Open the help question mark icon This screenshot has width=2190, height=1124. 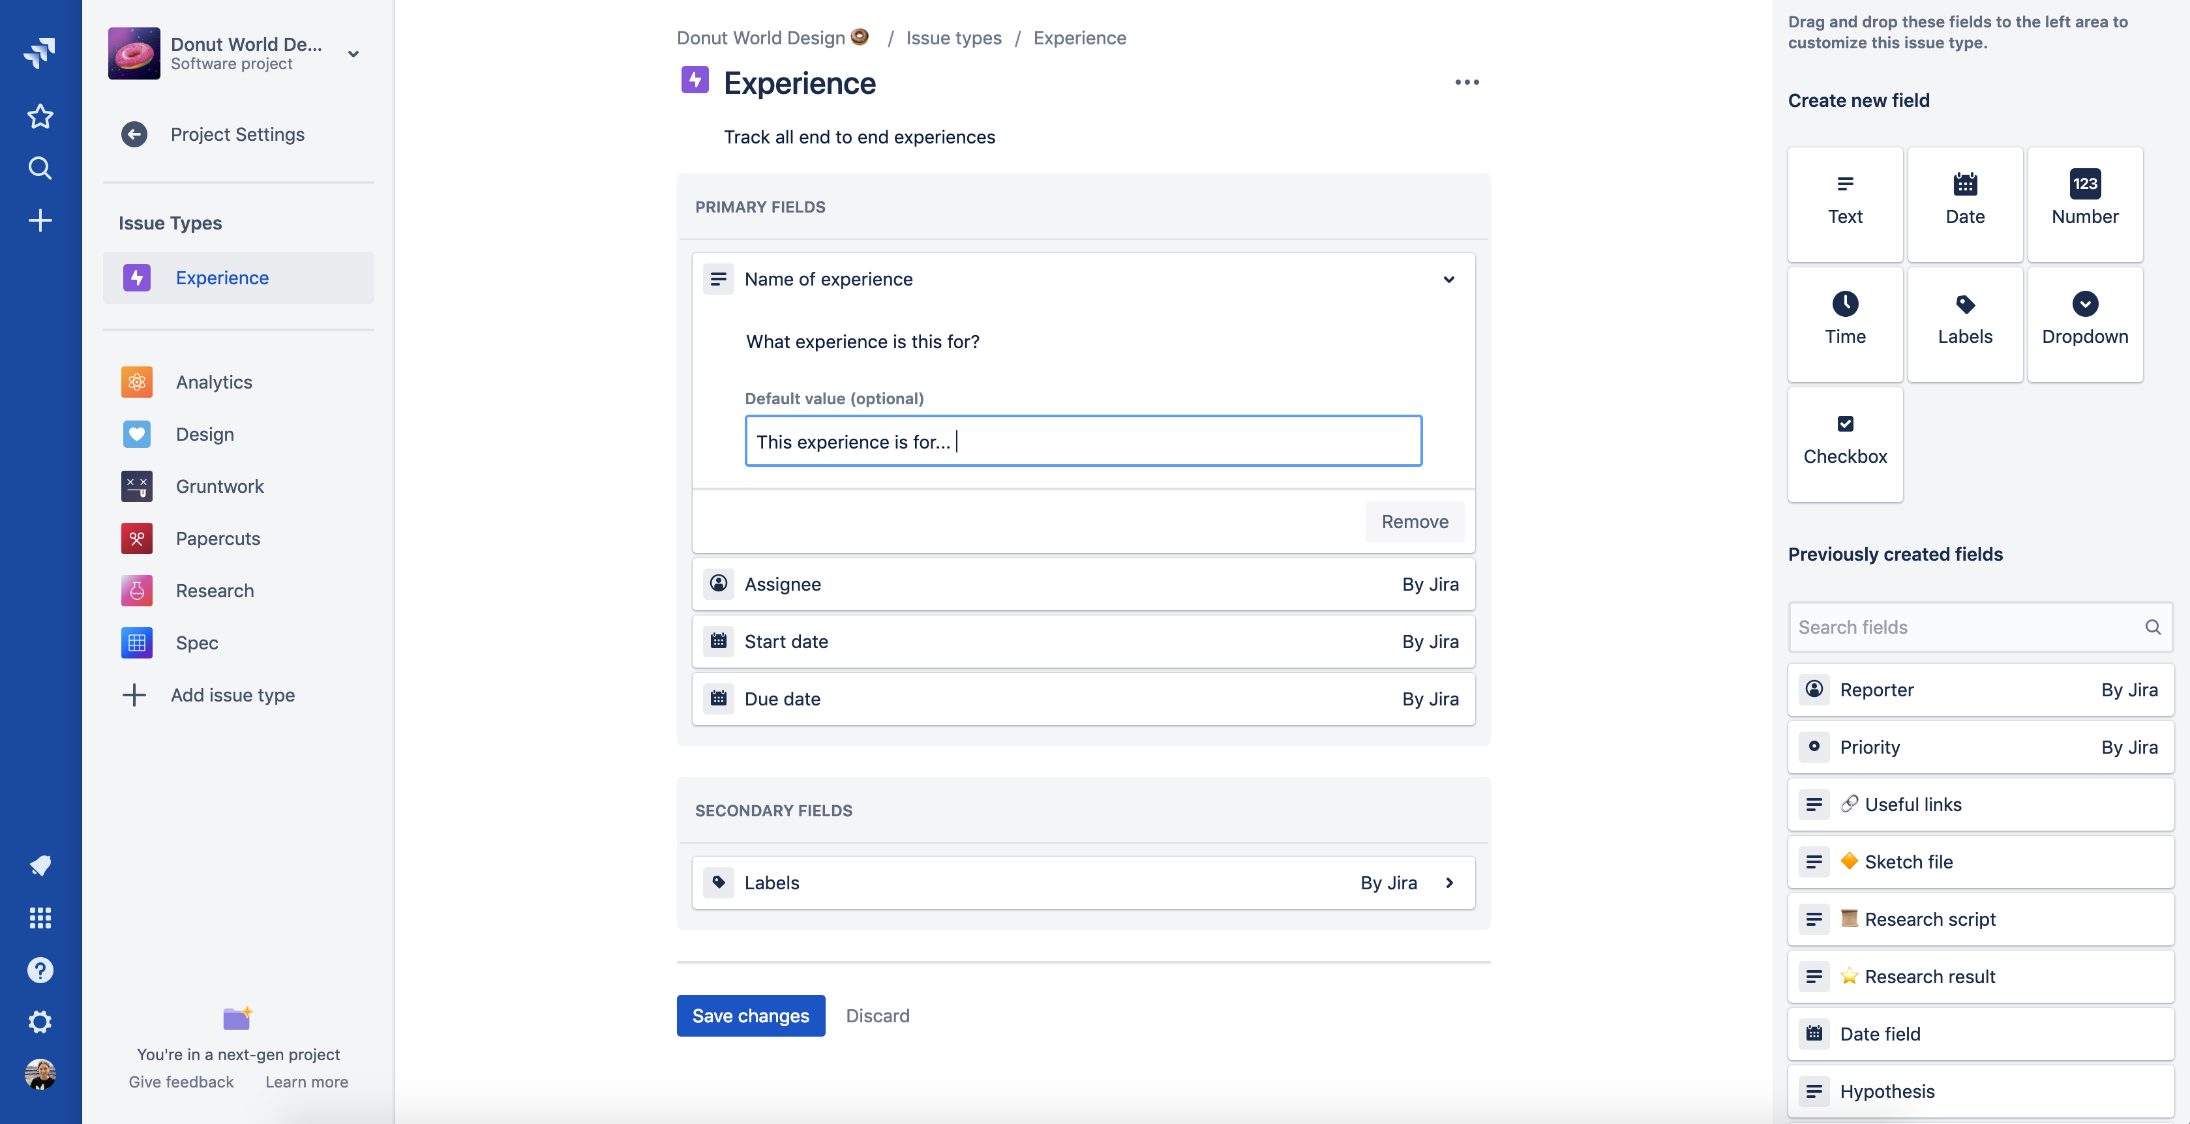point(40,969)
